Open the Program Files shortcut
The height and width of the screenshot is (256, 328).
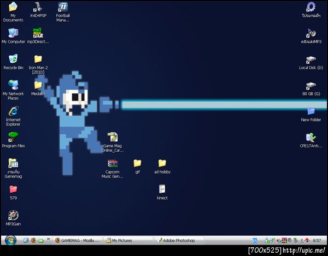coord(13,140)
